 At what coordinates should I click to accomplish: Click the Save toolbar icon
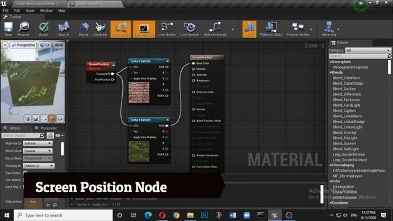point(8,29)
